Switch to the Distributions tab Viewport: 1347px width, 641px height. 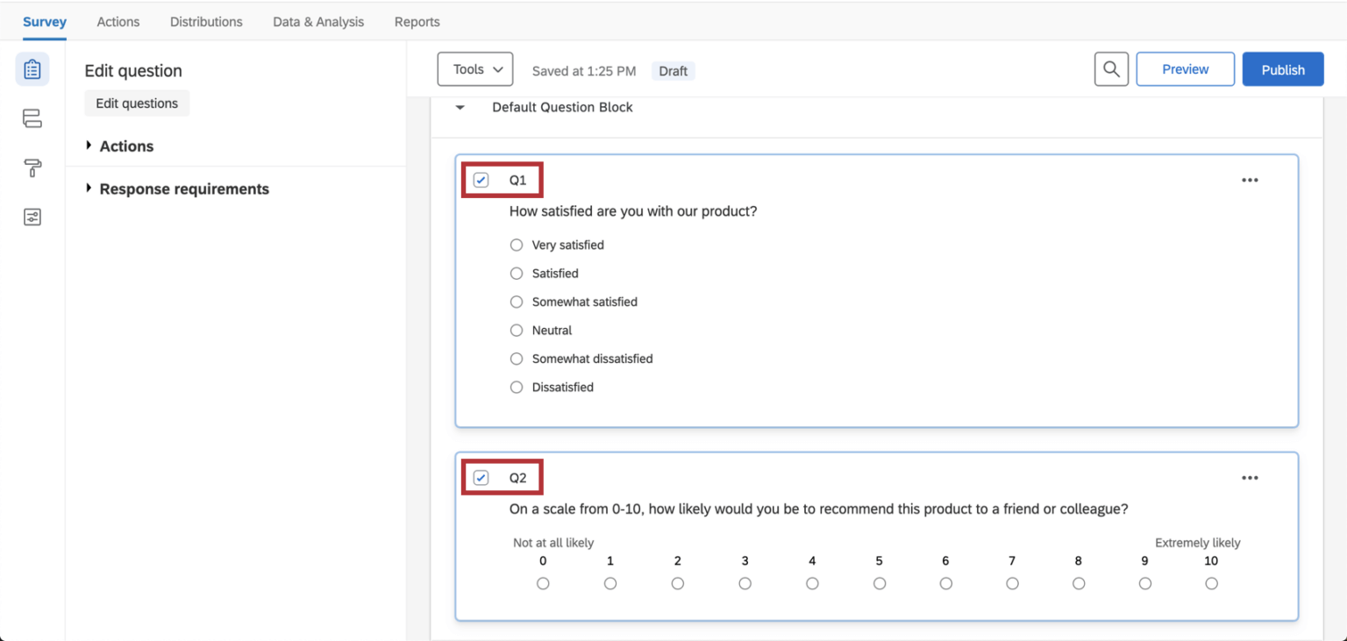[205, 21]
